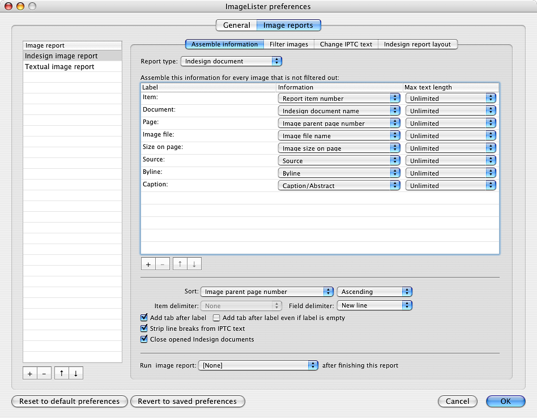This screenshot has height=418, width=537.
Task: Open the Report type dropdown
Action: tap(231, 61)
